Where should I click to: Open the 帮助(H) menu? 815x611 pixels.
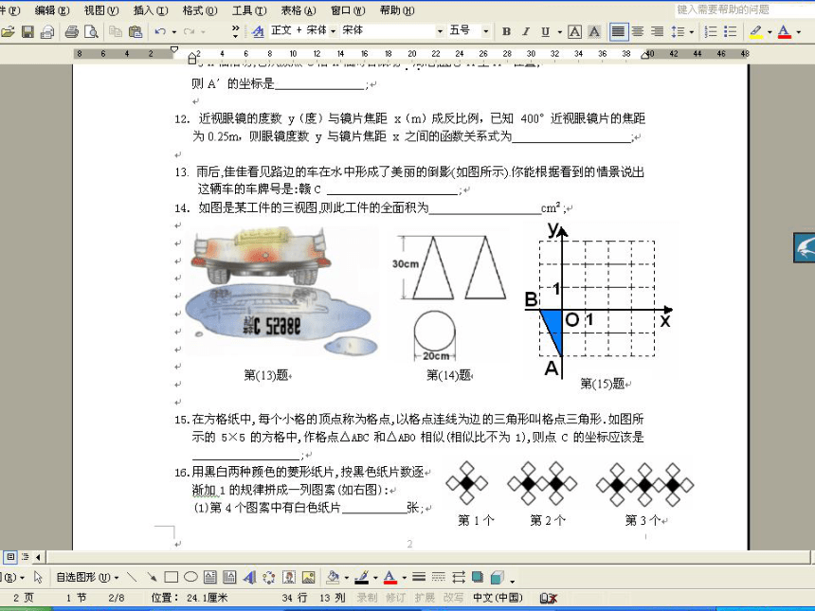(398, 10)
